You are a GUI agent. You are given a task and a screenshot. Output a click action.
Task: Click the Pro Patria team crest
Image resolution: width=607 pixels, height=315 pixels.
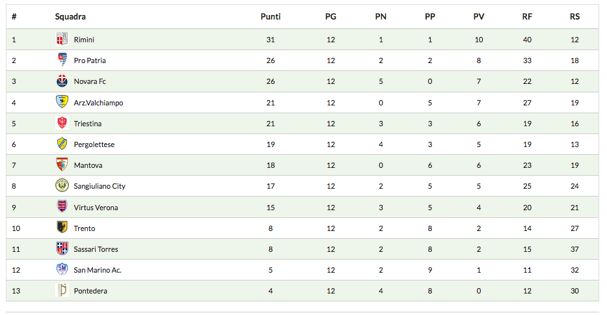tap(62, 60)
